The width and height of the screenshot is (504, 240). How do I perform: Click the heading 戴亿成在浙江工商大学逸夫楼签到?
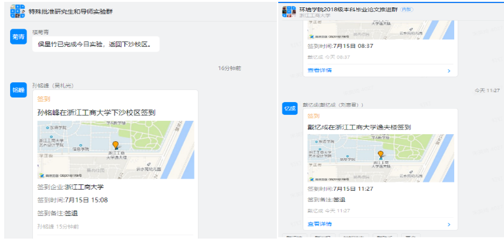[x=360, y=127]
